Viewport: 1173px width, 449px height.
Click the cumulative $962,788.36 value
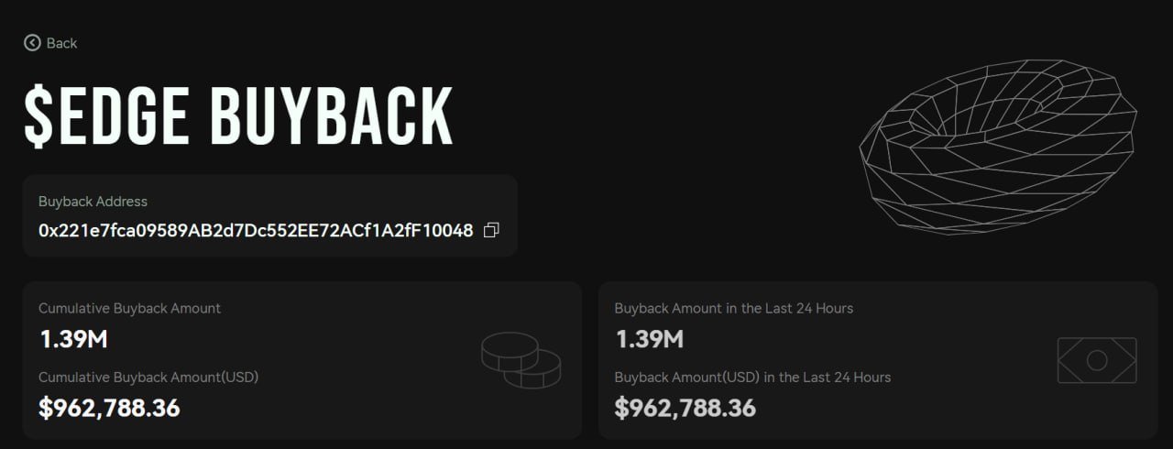[109, 408]
